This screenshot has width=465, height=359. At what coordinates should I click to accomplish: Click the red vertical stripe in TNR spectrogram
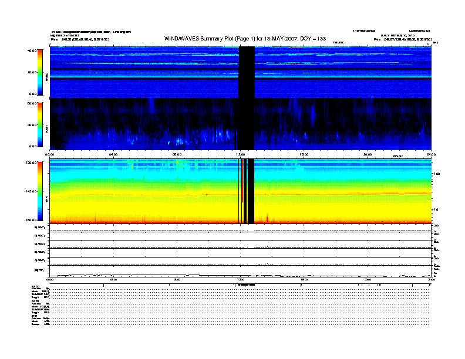[242, 181]
